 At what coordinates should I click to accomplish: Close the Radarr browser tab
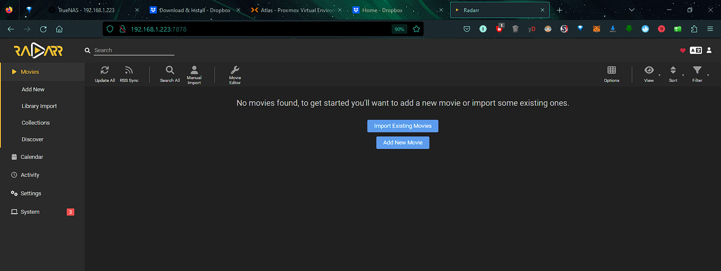543,10
